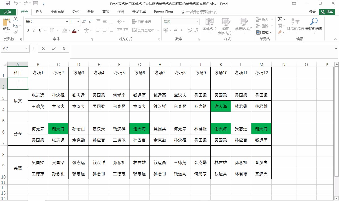The width and height of the screenshot is (339, 201).
Task: Click the 登录 sign-in link
Action: point(312,12)
